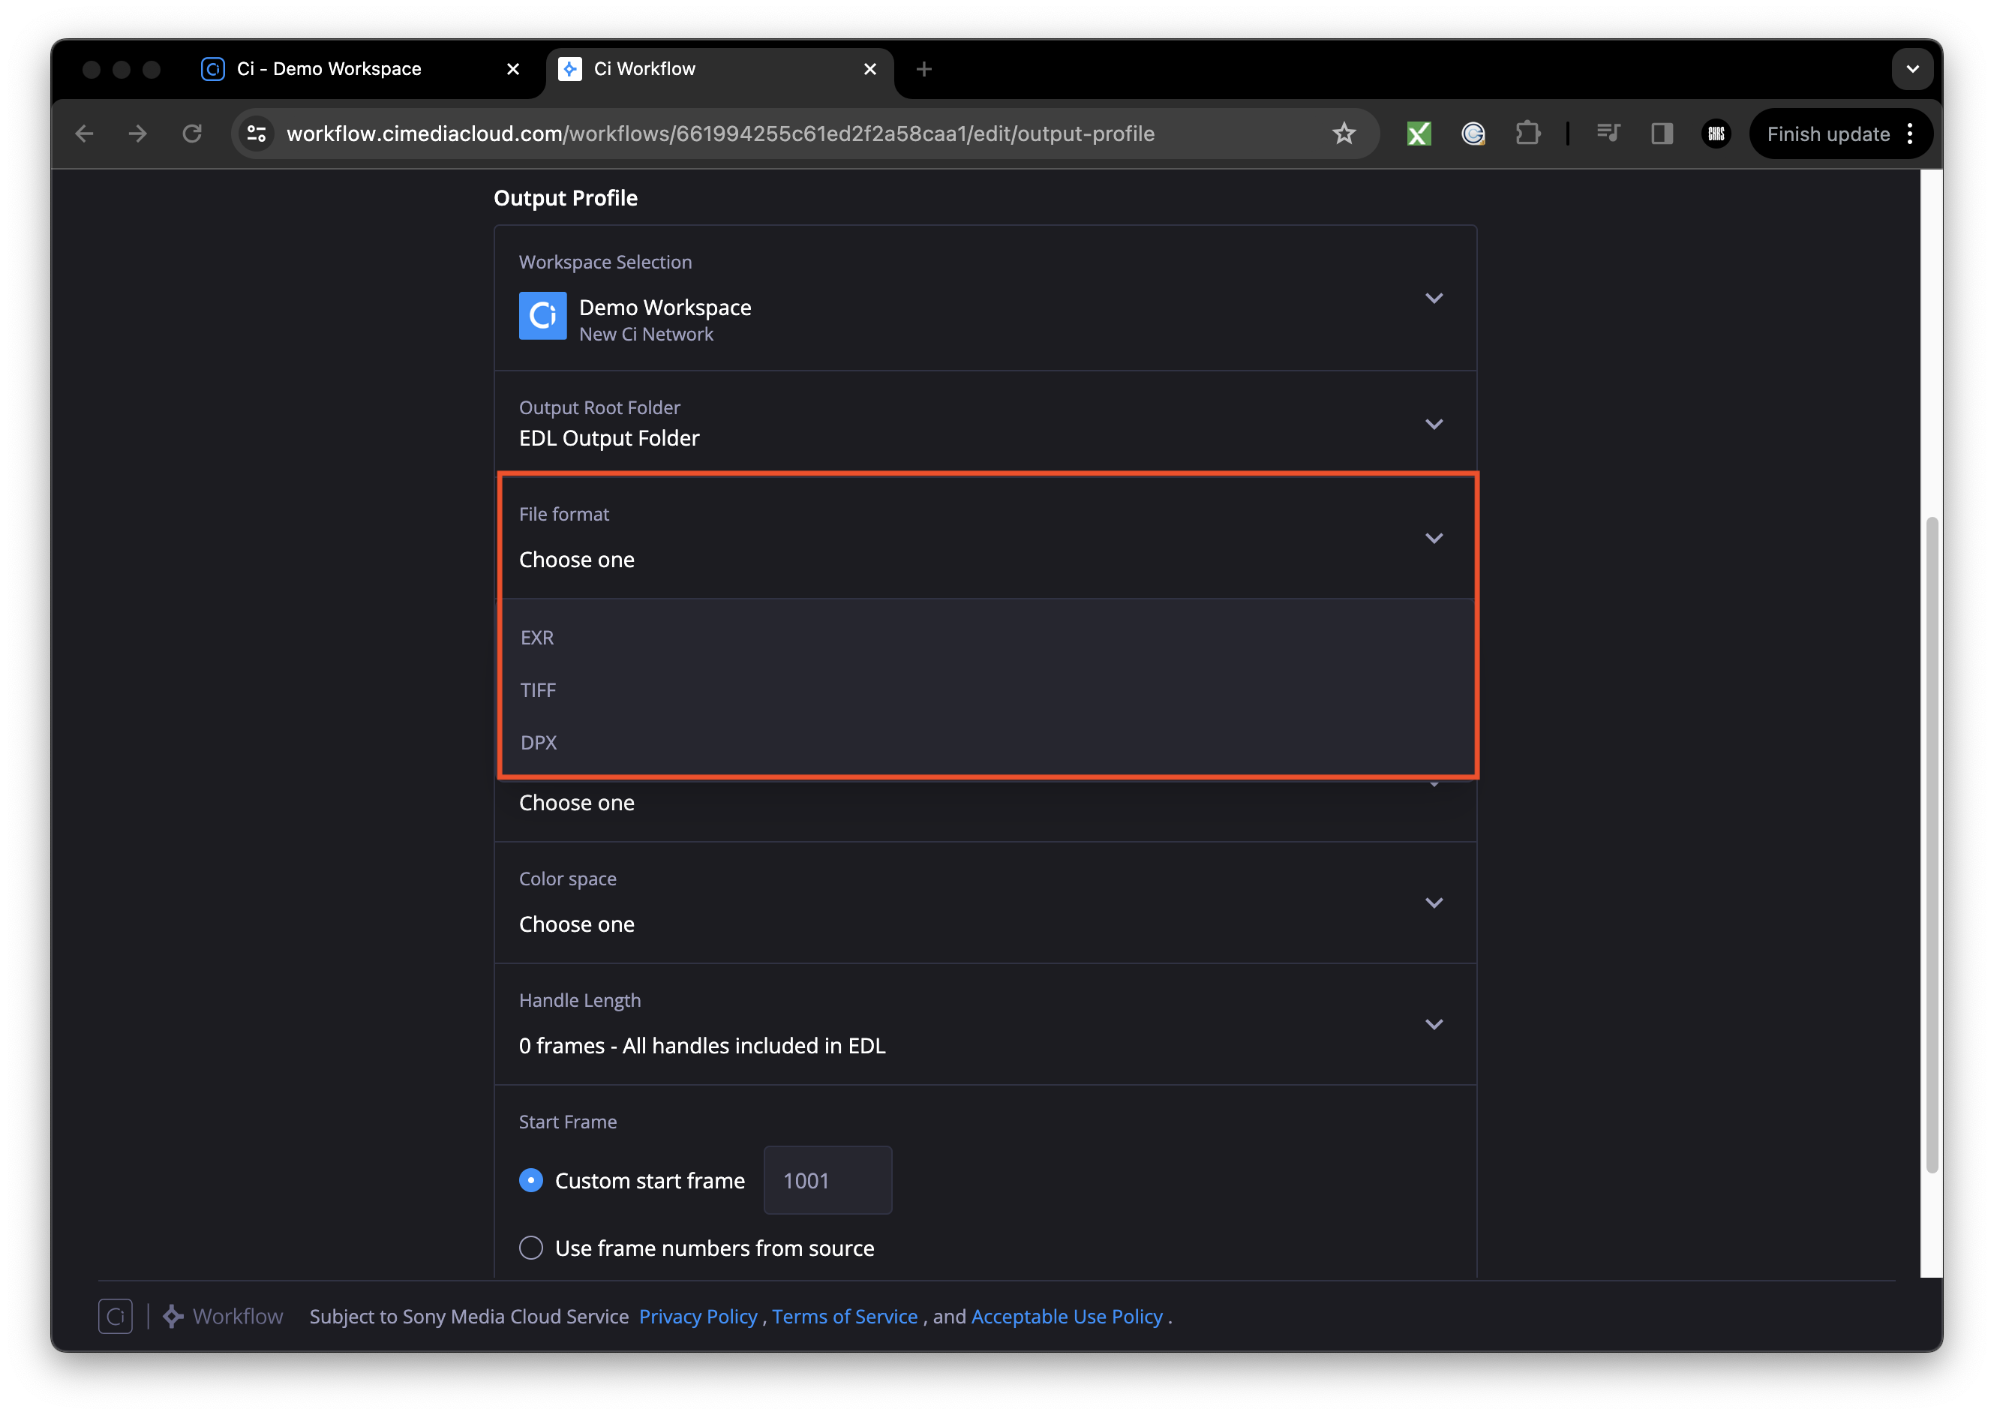
Task: Click the "0 frames - All handles included in EDL" value
Action: (702, 1046)
